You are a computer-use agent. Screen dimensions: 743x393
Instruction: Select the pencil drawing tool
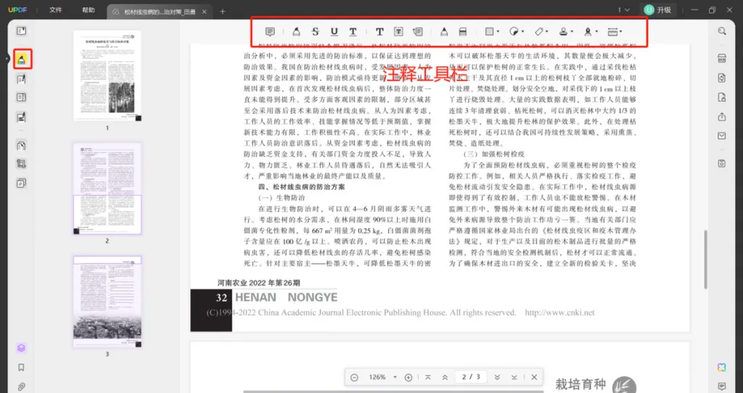click(444, 32)
